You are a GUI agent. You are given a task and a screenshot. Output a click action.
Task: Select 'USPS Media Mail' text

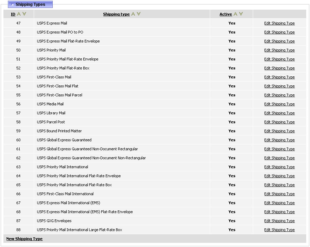coord(50,104)
